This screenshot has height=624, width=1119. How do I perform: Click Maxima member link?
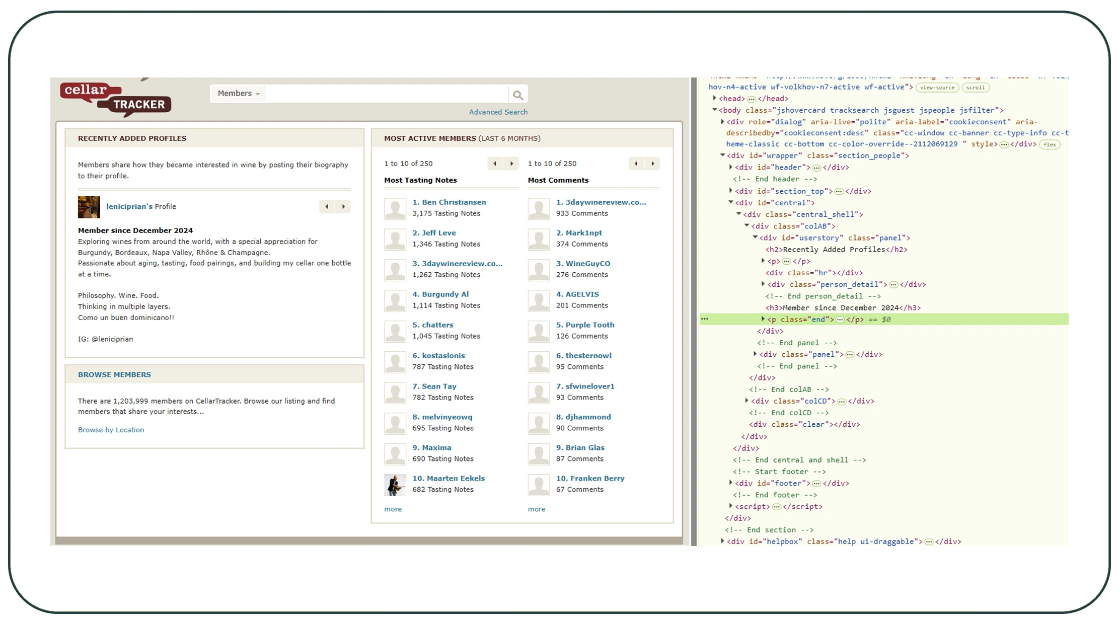point(432,448)
